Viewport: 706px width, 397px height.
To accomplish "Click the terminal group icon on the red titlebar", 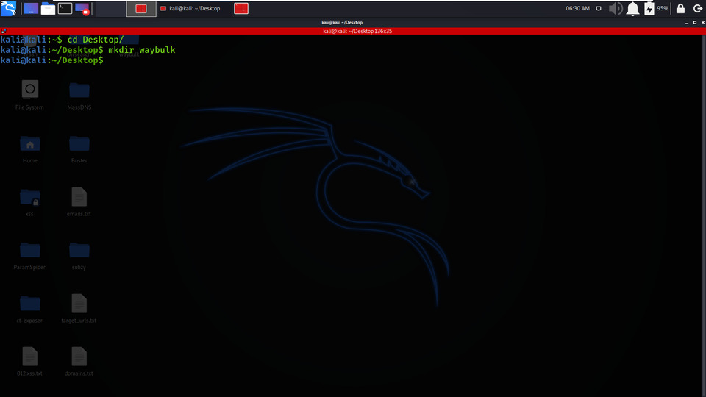I will point(4,31).
